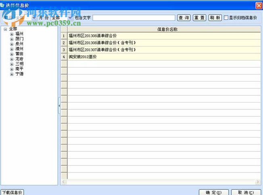Select 莆田 in the region tree
This screenshot has width=263, height=195.
pos(19,54)
